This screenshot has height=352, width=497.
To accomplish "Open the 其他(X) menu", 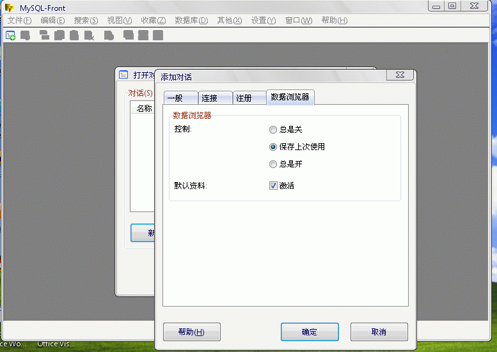I will click(230, 20).
